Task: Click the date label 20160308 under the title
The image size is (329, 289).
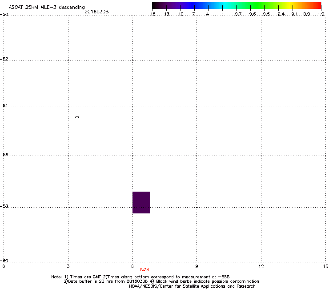Action: [96, 12]
